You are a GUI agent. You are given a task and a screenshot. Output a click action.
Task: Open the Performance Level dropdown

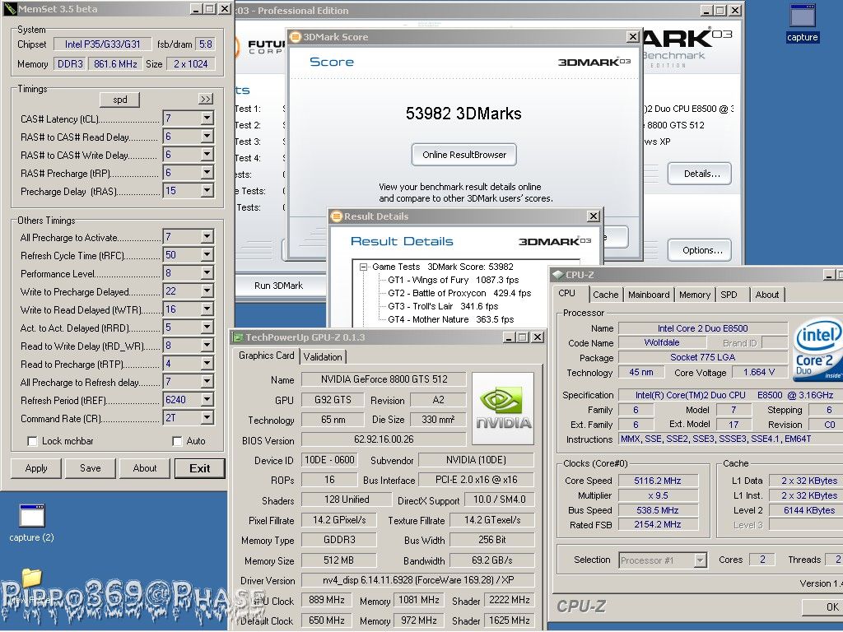pyautogui.click(x=207, y=273)
